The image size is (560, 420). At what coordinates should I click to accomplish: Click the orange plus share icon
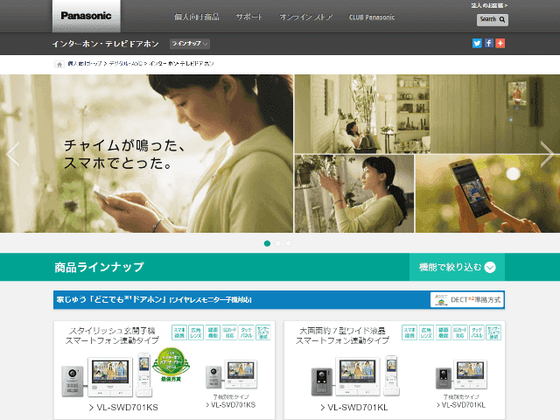coord(500,43)
